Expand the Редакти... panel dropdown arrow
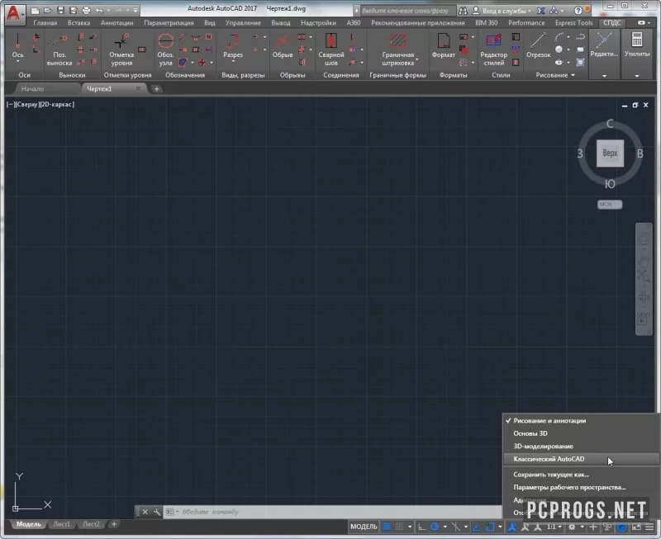The width and height of the screenshot is (661, 539). tap(604, 76)
